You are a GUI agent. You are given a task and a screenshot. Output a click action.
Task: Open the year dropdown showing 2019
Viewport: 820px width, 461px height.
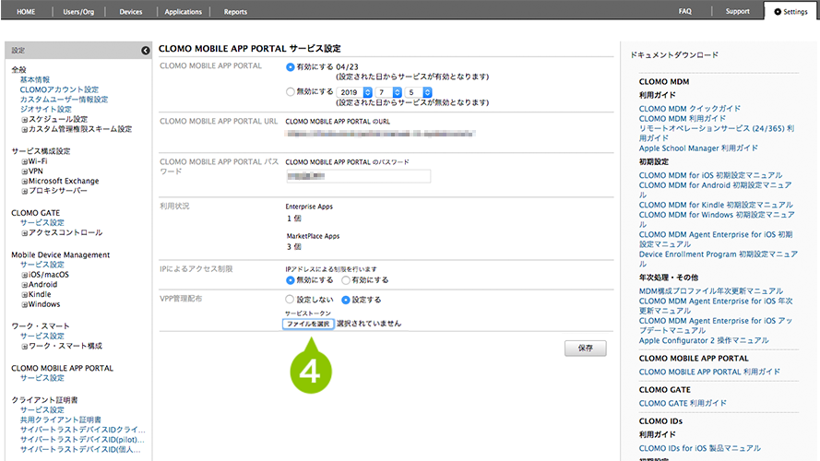coord(354,92)
